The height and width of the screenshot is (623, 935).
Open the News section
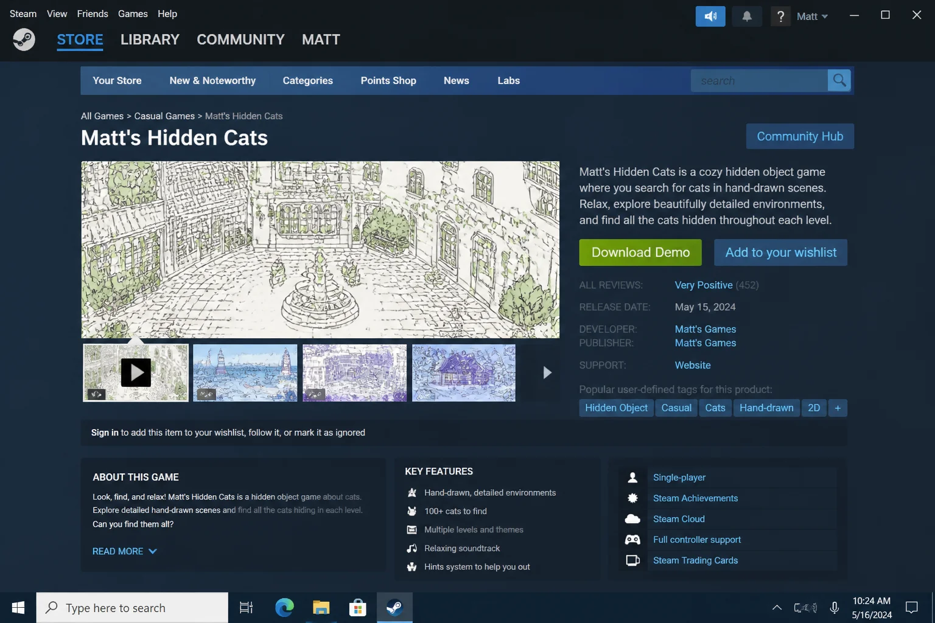456,80
